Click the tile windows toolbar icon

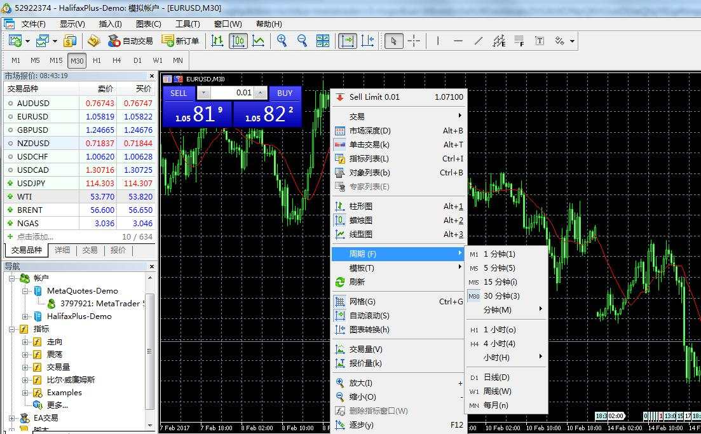[x=323, y=41]
